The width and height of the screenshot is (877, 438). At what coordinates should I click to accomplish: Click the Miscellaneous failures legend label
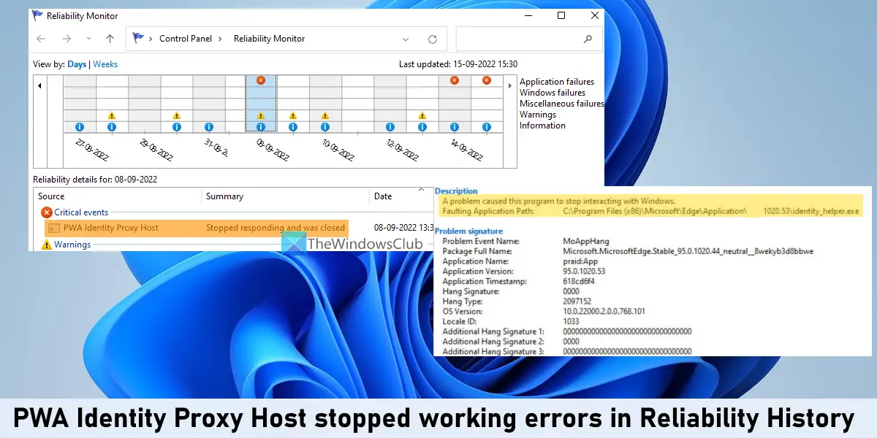click(x=562, y=104)
